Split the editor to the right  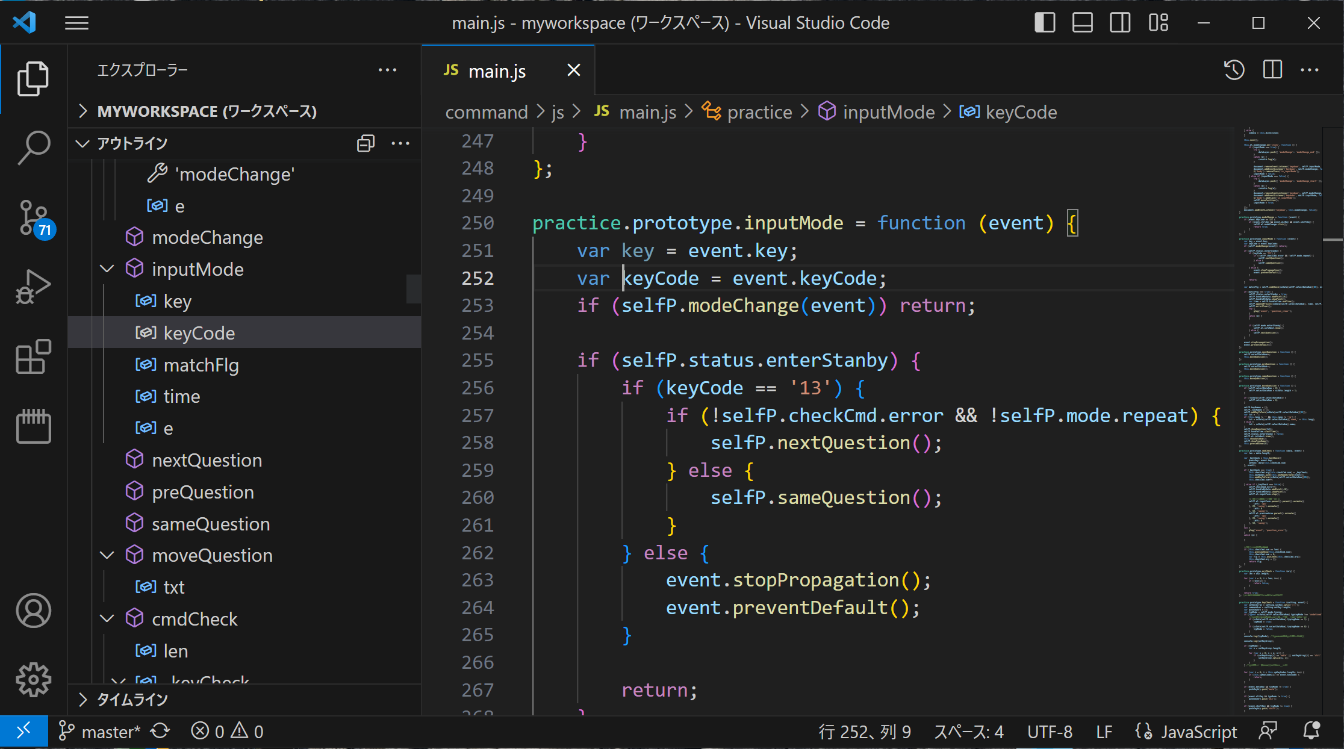coord(1272,70)
